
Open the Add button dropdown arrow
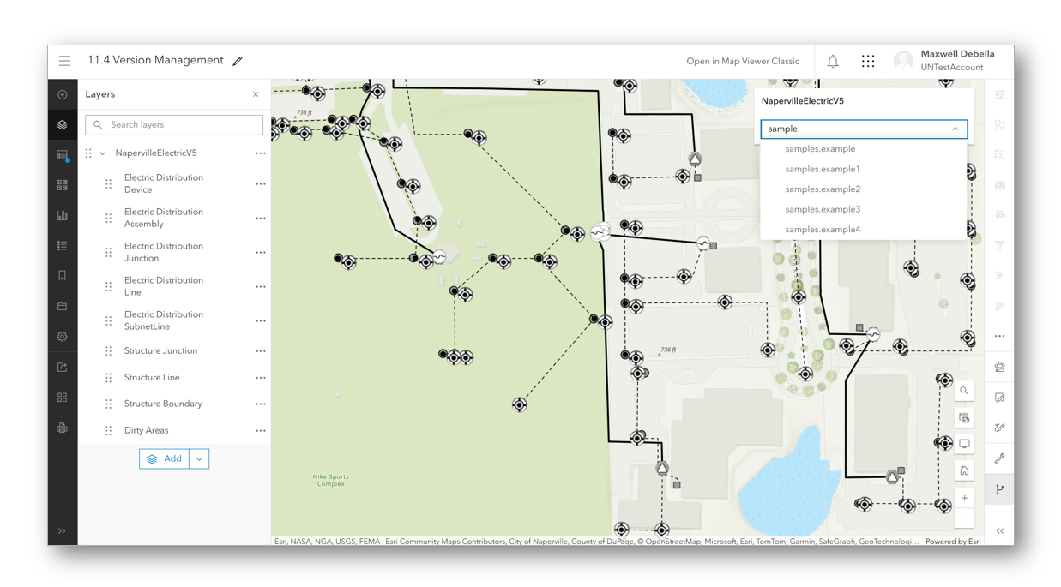pyautogui.click(x=199, y=459)
